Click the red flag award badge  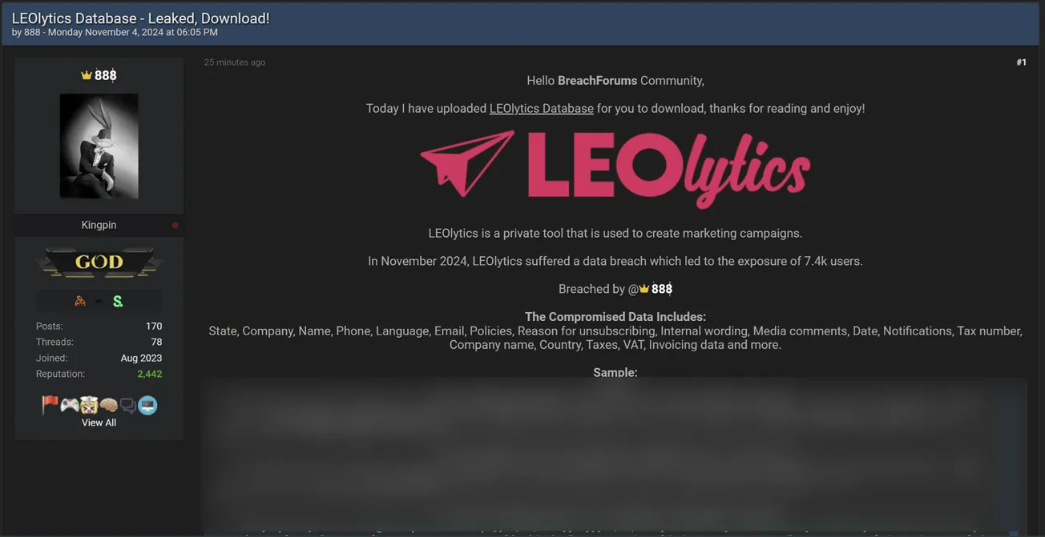(50, 405)
